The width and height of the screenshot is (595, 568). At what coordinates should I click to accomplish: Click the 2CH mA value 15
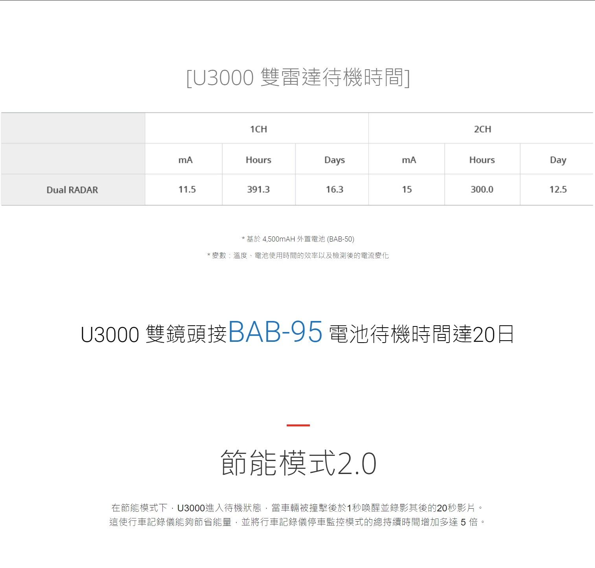[x=407, y=189]
